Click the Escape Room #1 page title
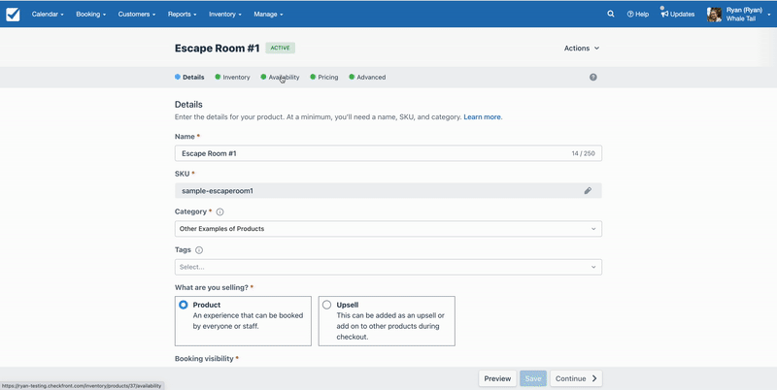Viewport: 777px width, 390px height. click(217, 48)
